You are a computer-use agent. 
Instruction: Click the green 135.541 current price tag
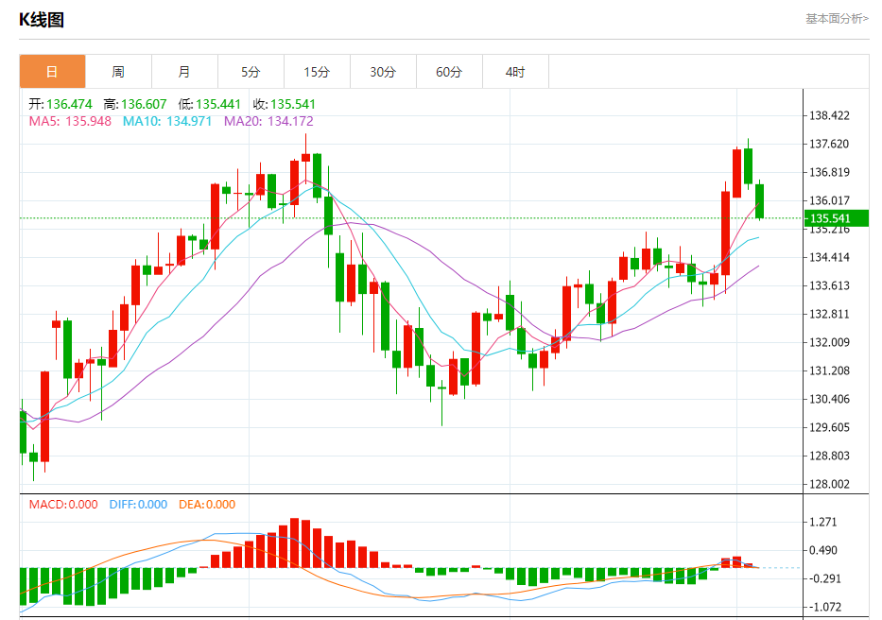[837, 218]
